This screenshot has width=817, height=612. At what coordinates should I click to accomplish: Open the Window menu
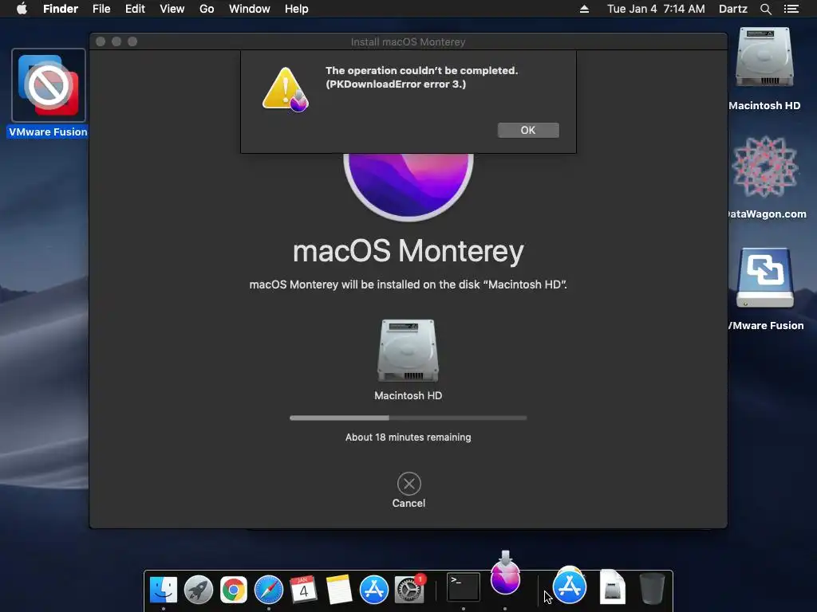(x=250, y=9)
